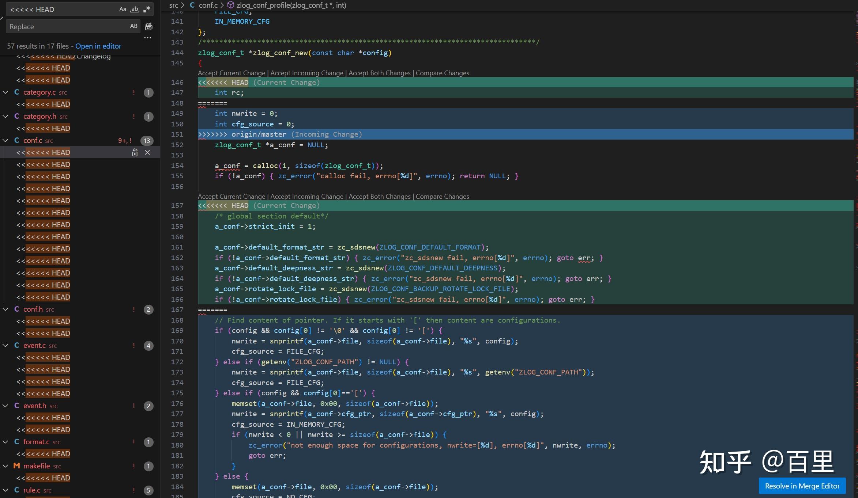The height and width of the screenshot is (498, 858).
Task: Toggle Match Case in search box
Action: (x=123, y=9)
